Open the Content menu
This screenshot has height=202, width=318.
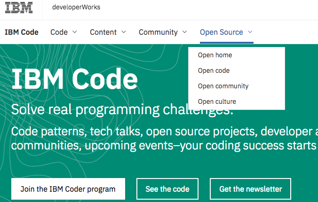coord(103,32)
